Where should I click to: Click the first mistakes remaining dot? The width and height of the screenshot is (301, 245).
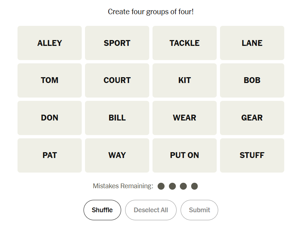click(161, 186)
